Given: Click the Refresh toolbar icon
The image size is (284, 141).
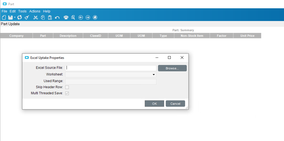Looking at the screenshot, I should (x=20, y=17).
